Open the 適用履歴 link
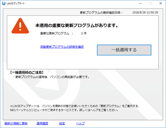The height and width of the screenshot is (128, 166). (x=42, y=123)
